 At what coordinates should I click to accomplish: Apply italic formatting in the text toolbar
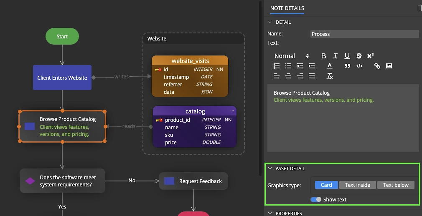tap(336, 56)
